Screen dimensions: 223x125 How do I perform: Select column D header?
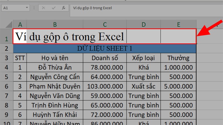(144, 24)
